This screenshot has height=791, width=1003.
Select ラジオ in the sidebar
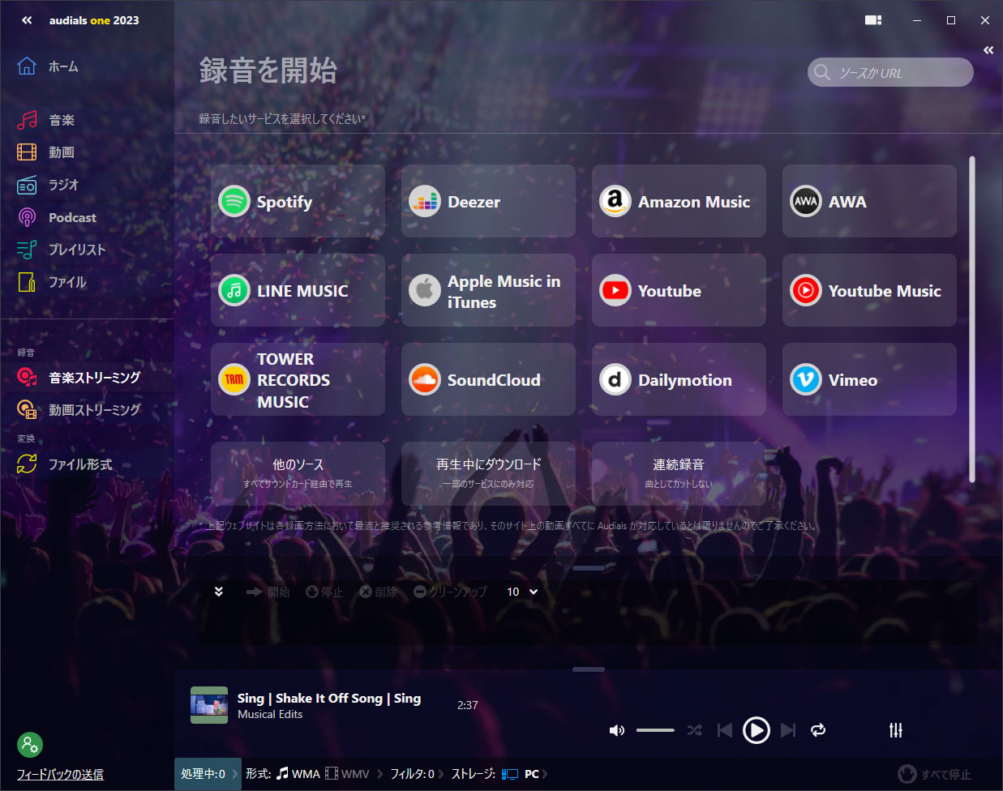(x=49, y=185)
